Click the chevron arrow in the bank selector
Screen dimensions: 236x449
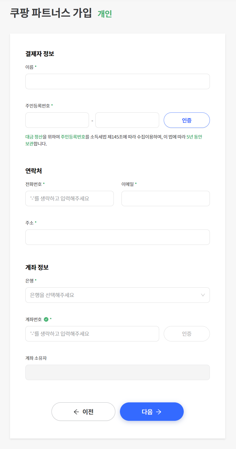click(x=203, y=295)
